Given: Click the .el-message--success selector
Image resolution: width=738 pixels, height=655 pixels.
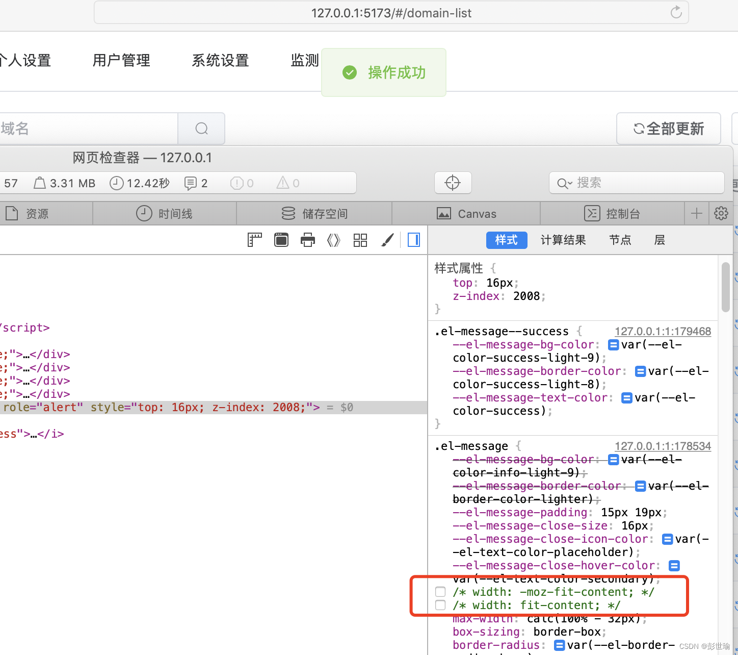Looking at the screenshot, I should 502,332.
